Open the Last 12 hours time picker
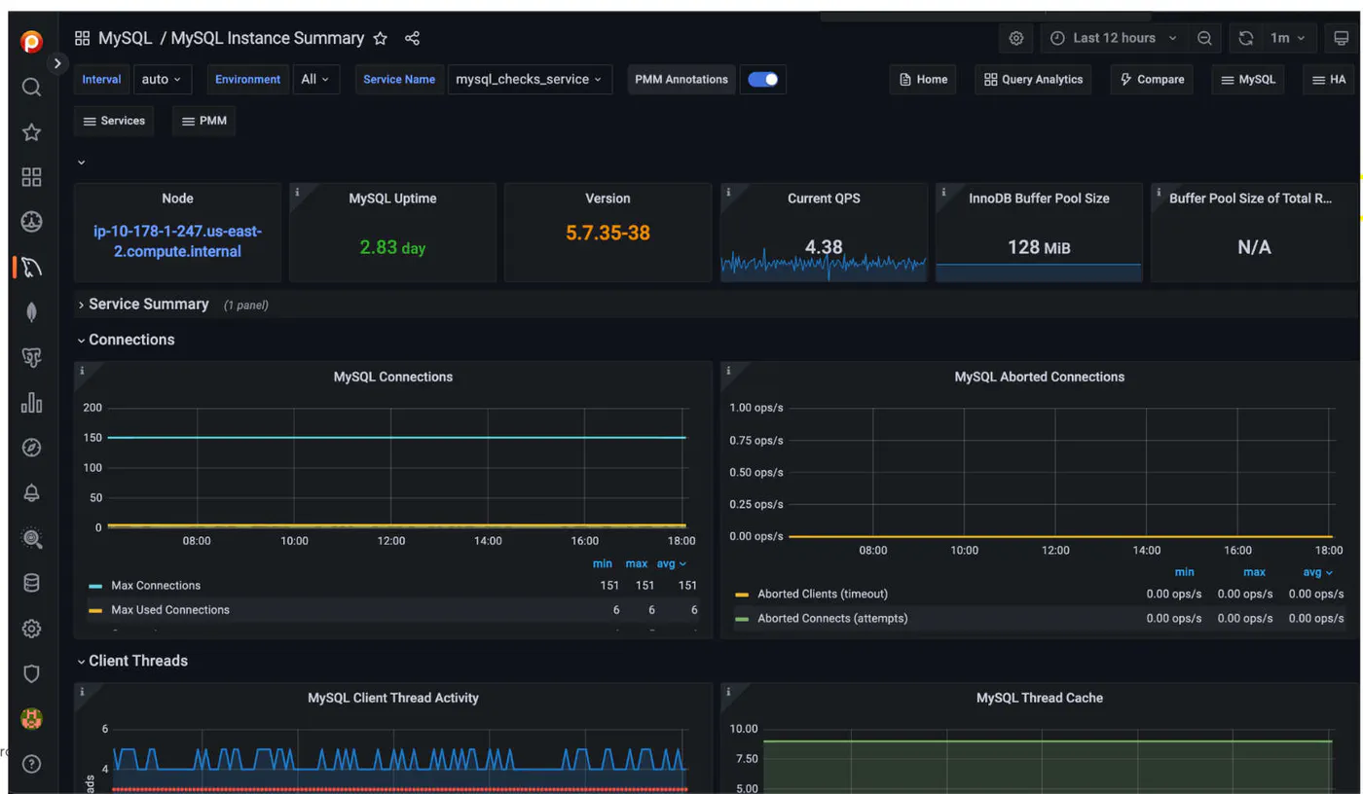Screen dimensions: 1363x794 click(x=1115, y=39)
